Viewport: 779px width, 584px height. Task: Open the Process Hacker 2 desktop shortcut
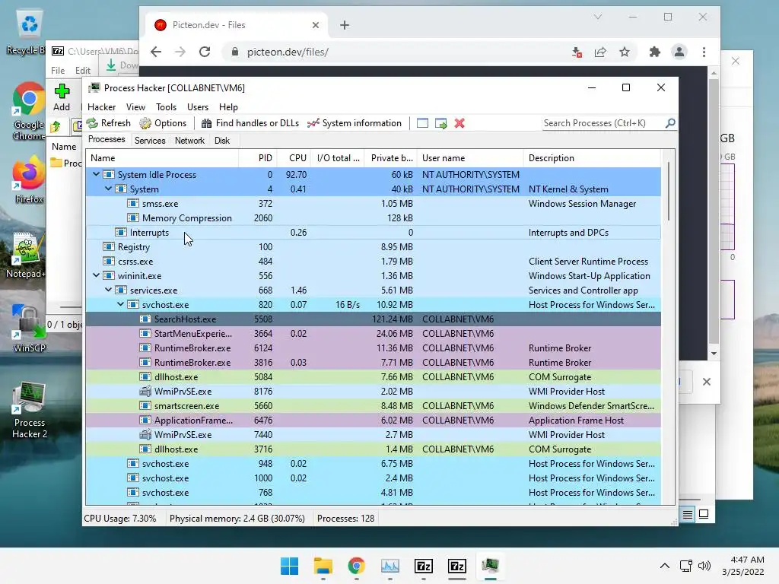(30, 410)
